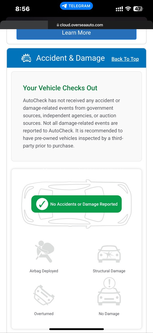Tap the lock icon in address bar

pos(58,25)
